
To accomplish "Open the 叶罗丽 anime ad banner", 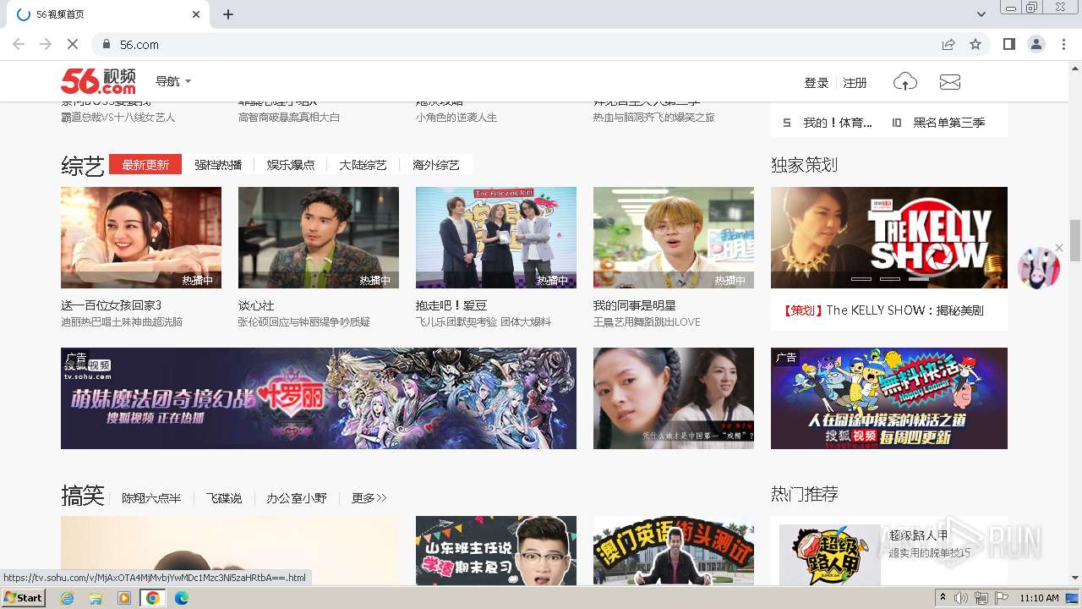I will coord(319,398).
